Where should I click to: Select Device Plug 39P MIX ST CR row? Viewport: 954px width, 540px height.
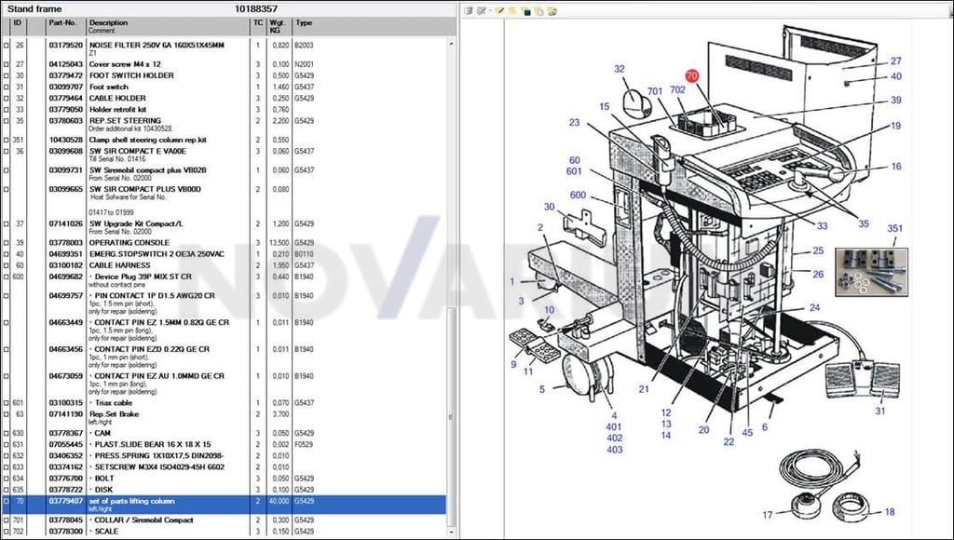[x=225, y=280]
